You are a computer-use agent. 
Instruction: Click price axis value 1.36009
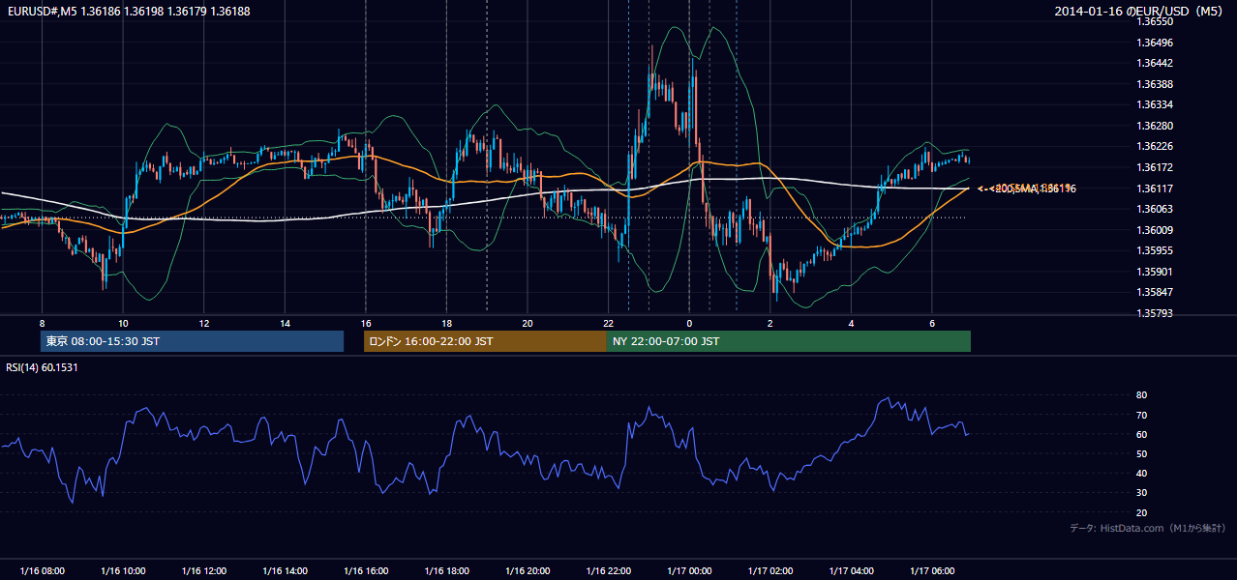click(1154, 230)
